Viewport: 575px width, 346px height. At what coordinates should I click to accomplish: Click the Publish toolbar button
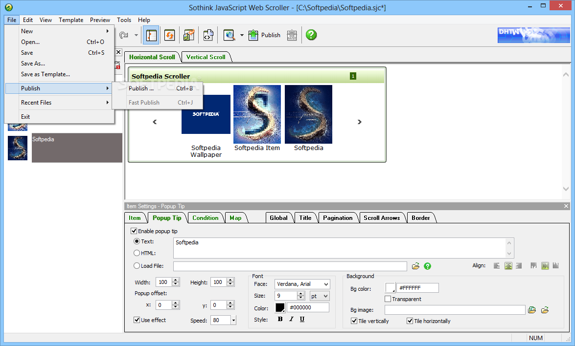tap(264, 35)
